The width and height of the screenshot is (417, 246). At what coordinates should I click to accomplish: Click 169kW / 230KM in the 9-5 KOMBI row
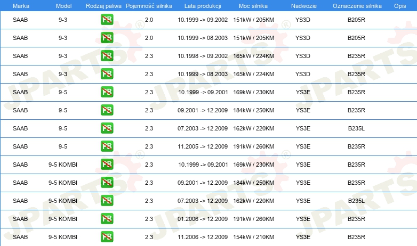pyautogui.click(x=254, y=165)
